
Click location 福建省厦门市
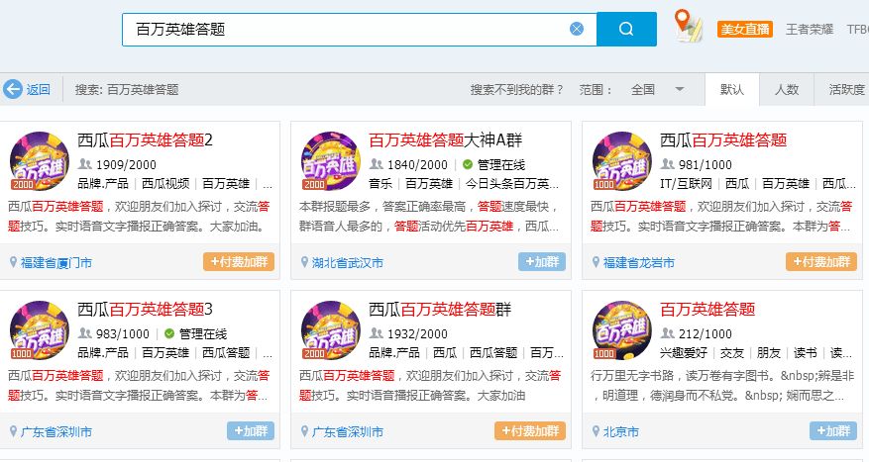[55, 263]
